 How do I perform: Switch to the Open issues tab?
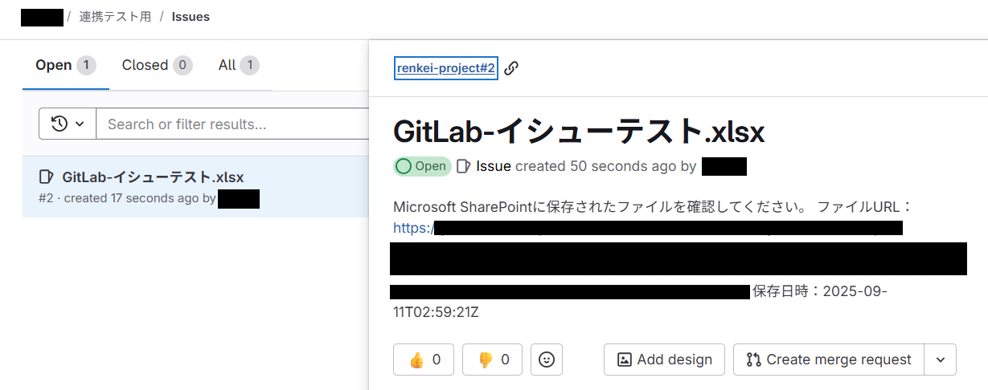pyautogui.click(x=54, y=65)
